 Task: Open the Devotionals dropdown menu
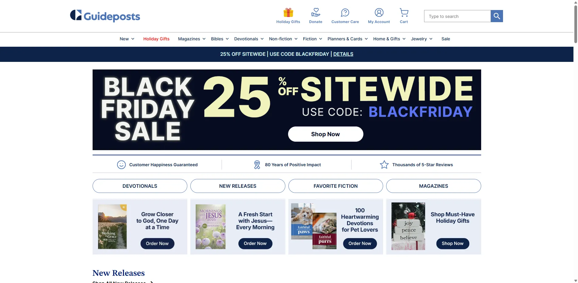pyautogui.click(x=249, y=39)
